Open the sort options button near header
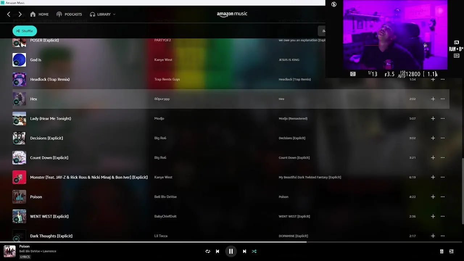The image size is (464, 261). [x=322, y=31]
